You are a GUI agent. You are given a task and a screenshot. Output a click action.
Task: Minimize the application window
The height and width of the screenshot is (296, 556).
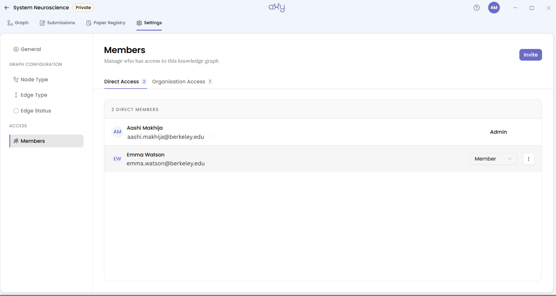(x=515, y=8)
